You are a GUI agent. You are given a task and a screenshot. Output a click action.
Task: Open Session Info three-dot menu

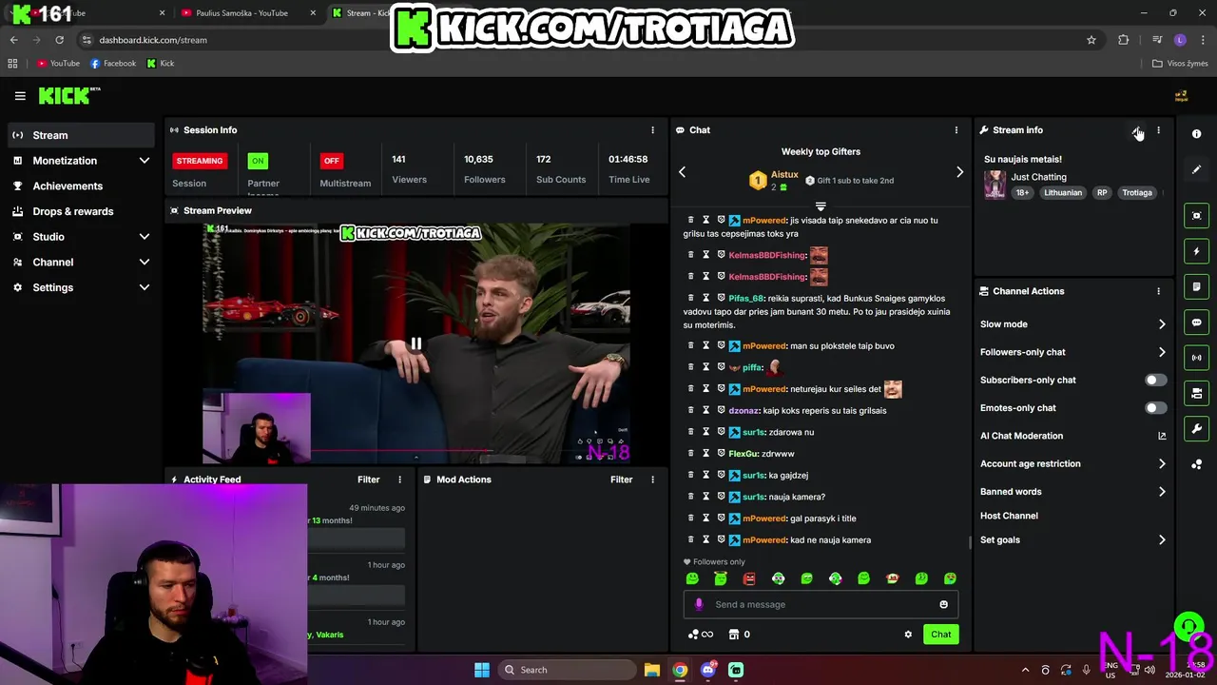point(652,130)
